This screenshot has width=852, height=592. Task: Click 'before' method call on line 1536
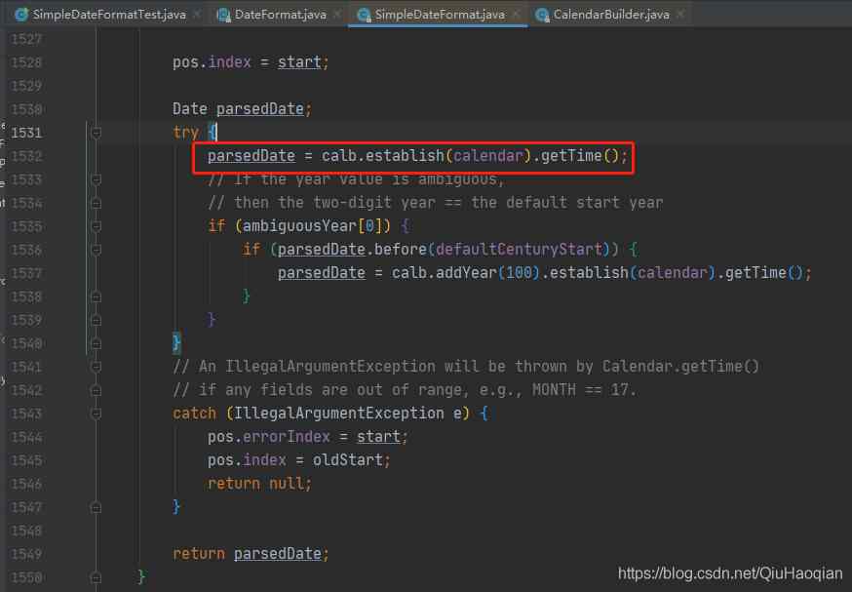click(x=400, y=250)
